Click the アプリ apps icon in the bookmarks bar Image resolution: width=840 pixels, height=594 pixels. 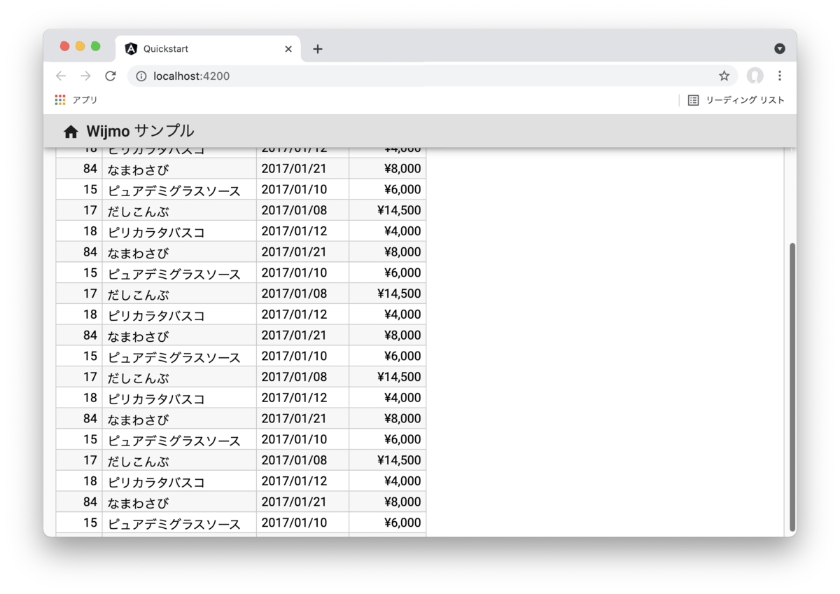point(59,99)
